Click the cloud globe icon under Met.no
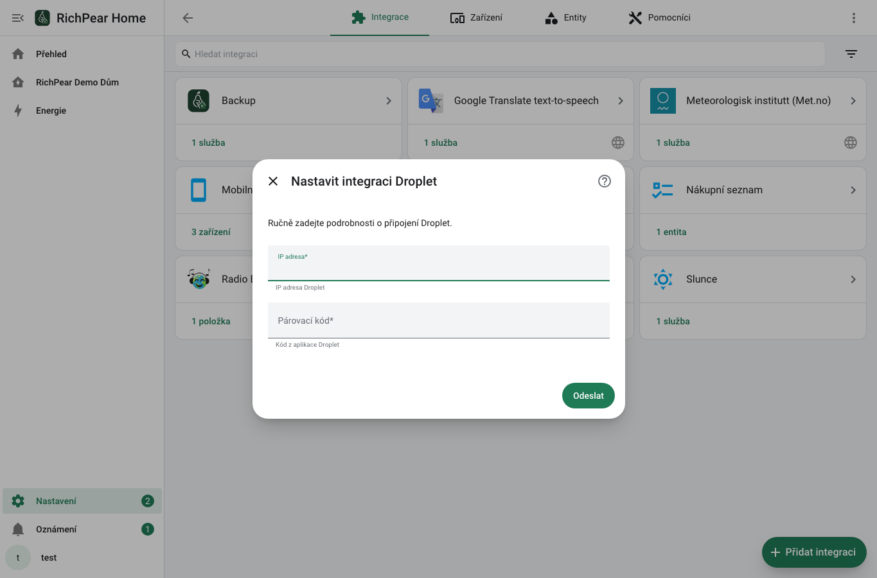Viewport: 877px width, 578px height. click(x=851, y=143)
